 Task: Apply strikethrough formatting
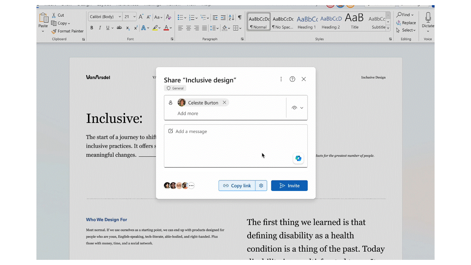tap(119, 28)
